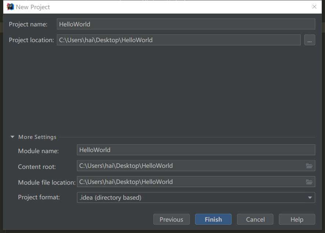Click the IntelliJ IDEA logo in title bar

10,7
